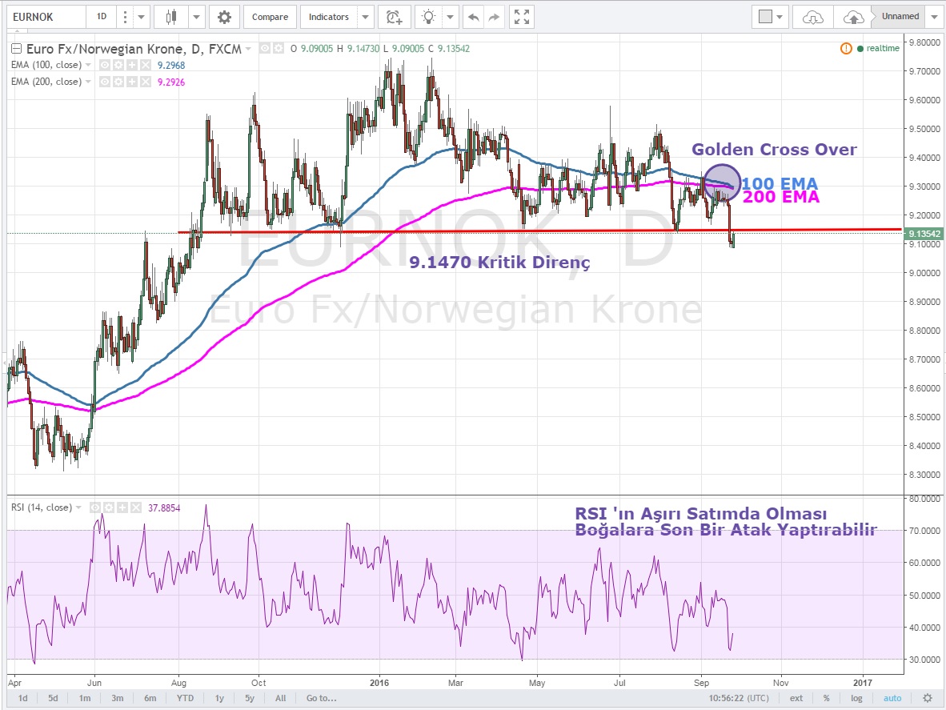The height and width of the screenshot is (710, 946).
Task: Click the Compare button
Action: [x=270, y=17]
